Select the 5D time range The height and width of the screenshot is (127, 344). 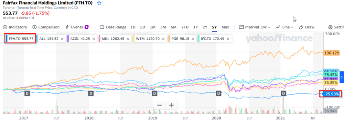click(143, 27)
